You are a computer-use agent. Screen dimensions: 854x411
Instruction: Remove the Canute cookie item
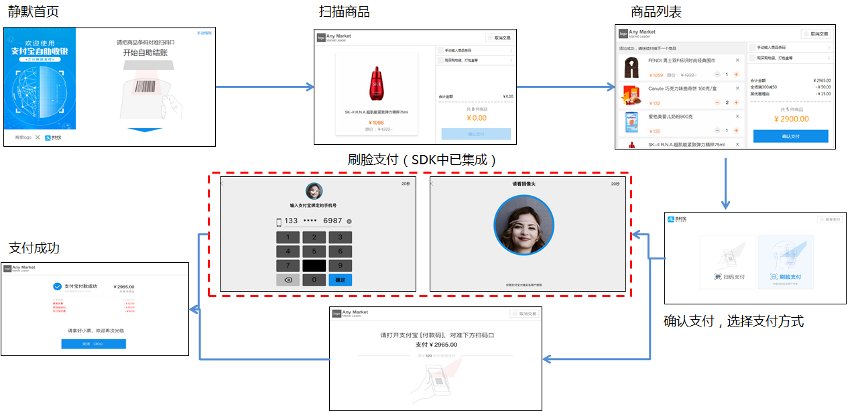pyautogui.click(x=737, y=89)
